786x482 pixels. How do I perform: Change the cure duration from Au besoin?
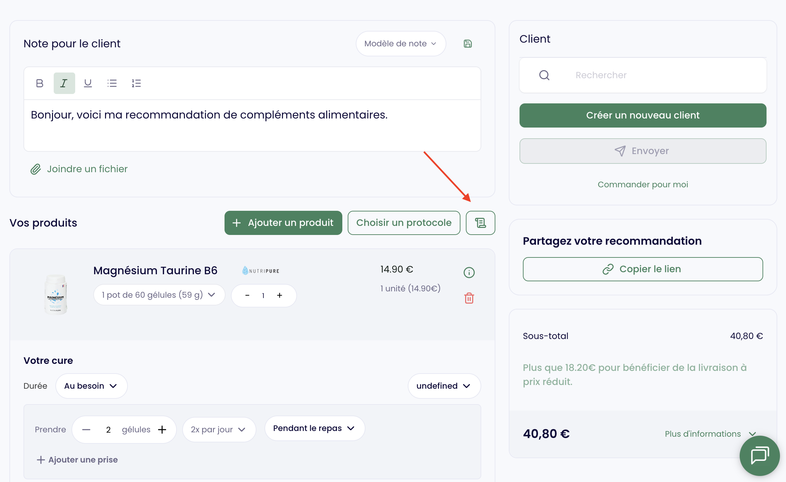91,386
